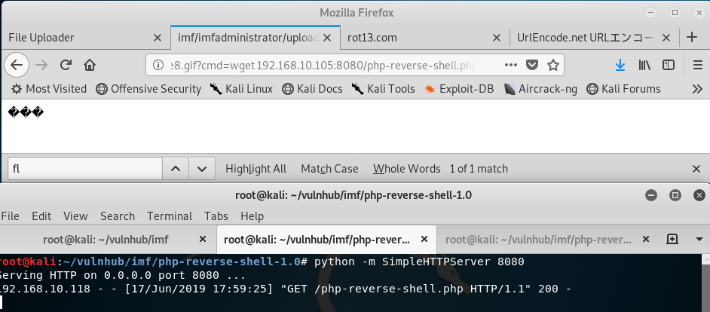This screenshot has width=710, height=312.
Task: Open Most Visited bookmarks folder
Action: pyautogui.click(x=49, y=89)
